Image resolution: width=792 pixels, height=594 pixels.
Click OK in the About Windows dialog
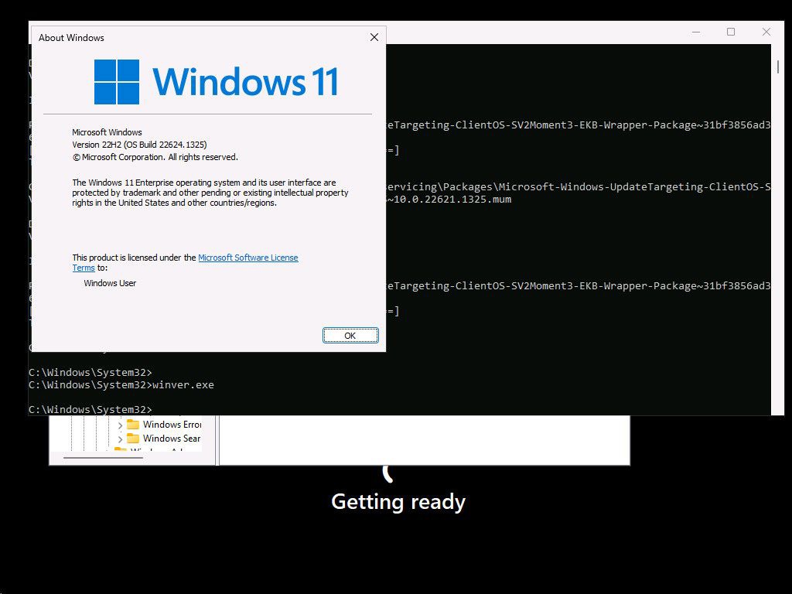coord(350,336)
